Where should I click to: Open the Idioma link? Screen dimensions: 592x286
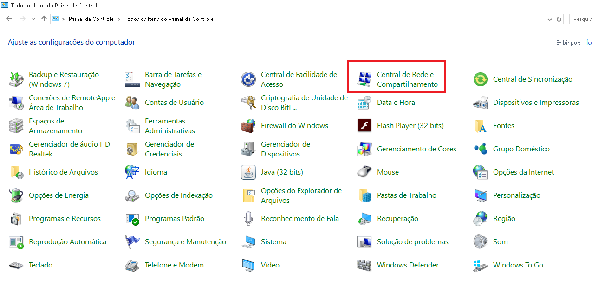click(x=156, y=172)
